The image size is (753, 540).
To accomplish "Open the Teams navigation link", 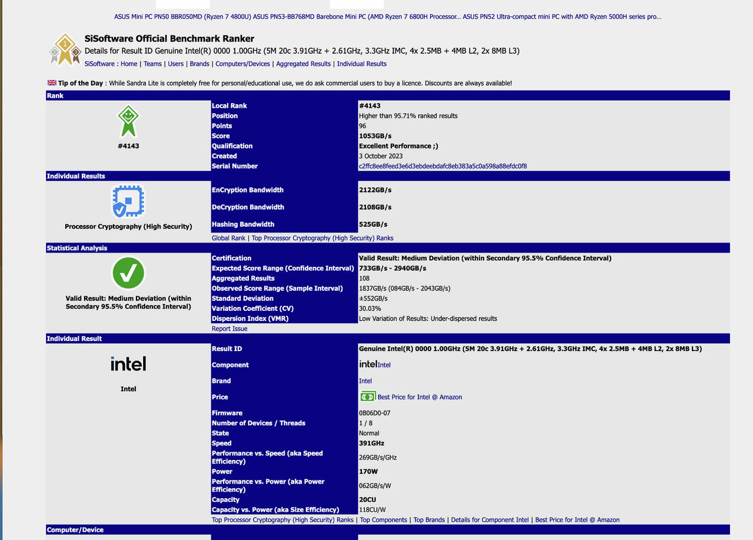I will pos(152,64).
